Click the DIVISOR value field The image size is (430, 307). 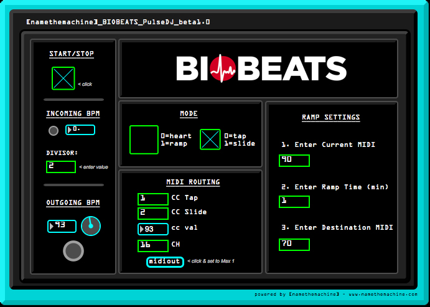point(61,167)
